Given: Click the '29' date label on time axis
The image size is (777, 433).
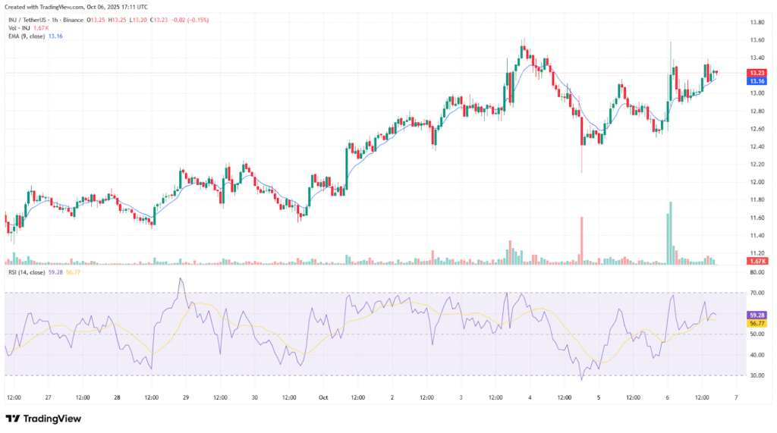Looking at the screenshot, I should point(185,397).
